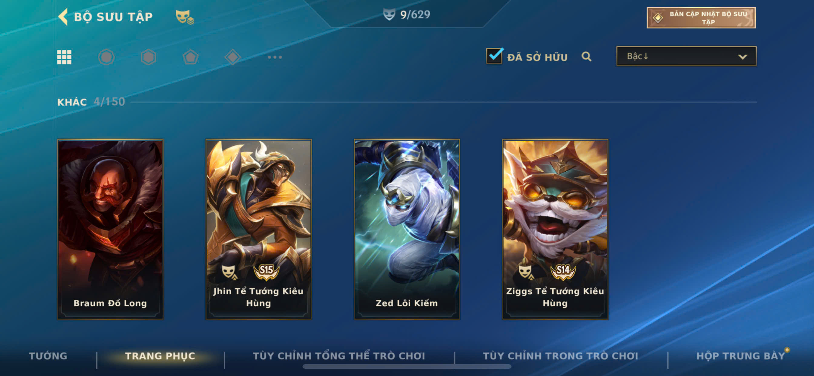Click the dropdown chevron arrow beside Bậc
Screen dimensions: 814x376
743,57
